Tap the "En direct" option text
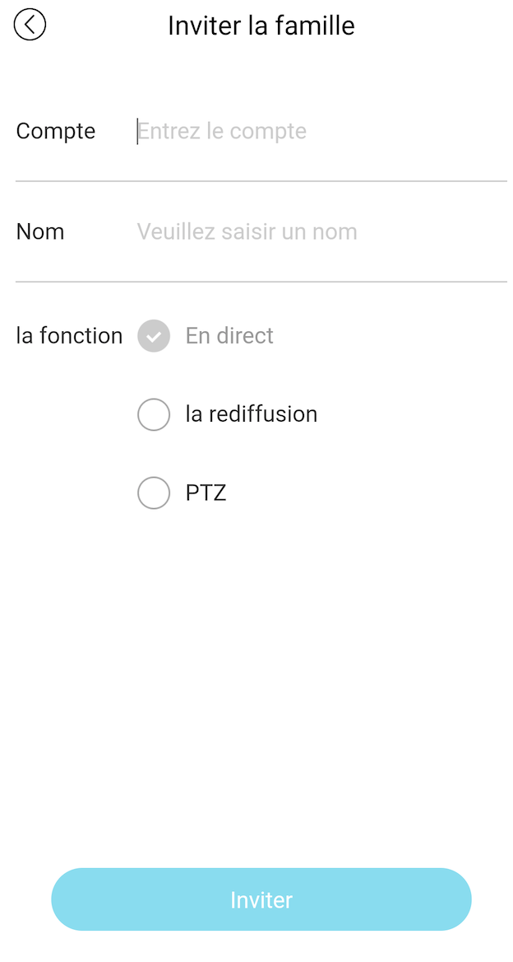The height and width of the screenshot is (962, 513). click(x=229, y=336)
